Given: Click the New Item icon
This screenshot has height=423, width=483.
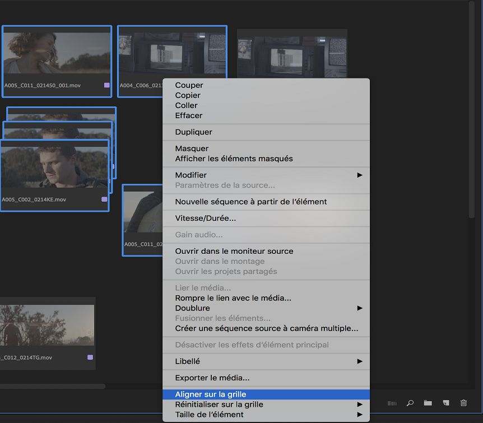Looking at the screenshot, I should coord(446,403).
